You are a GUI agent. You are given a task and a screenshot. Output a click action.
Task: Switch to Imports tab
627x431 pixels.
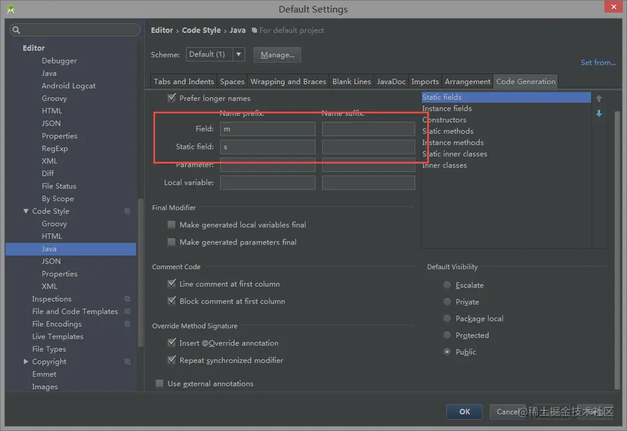tap(425, 81)
